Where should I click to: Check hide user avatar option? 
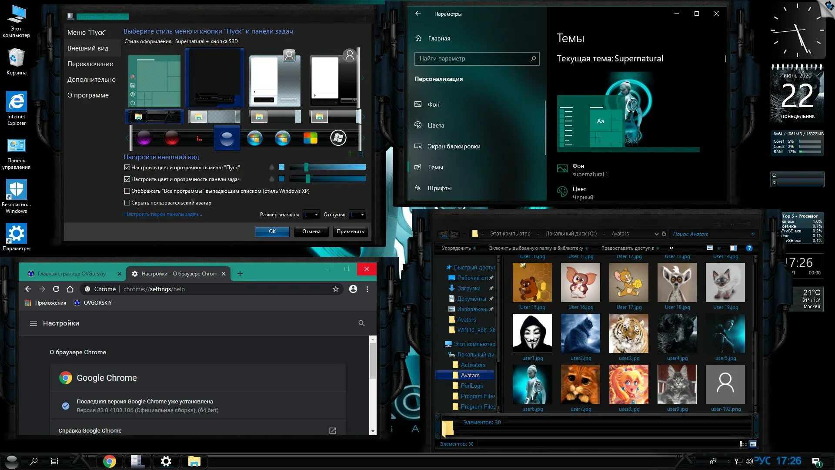127,203
